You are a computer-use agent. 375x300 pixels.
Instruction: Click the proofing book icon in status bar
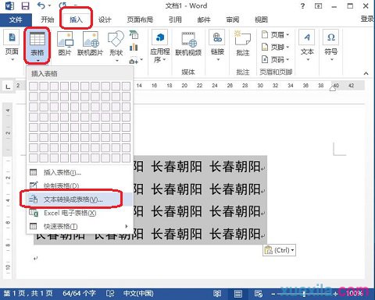(x=110, y=294)
